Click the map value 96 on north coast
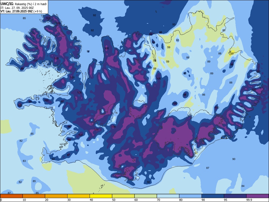The height and width of the screenshot is (202, 269). 161,32
